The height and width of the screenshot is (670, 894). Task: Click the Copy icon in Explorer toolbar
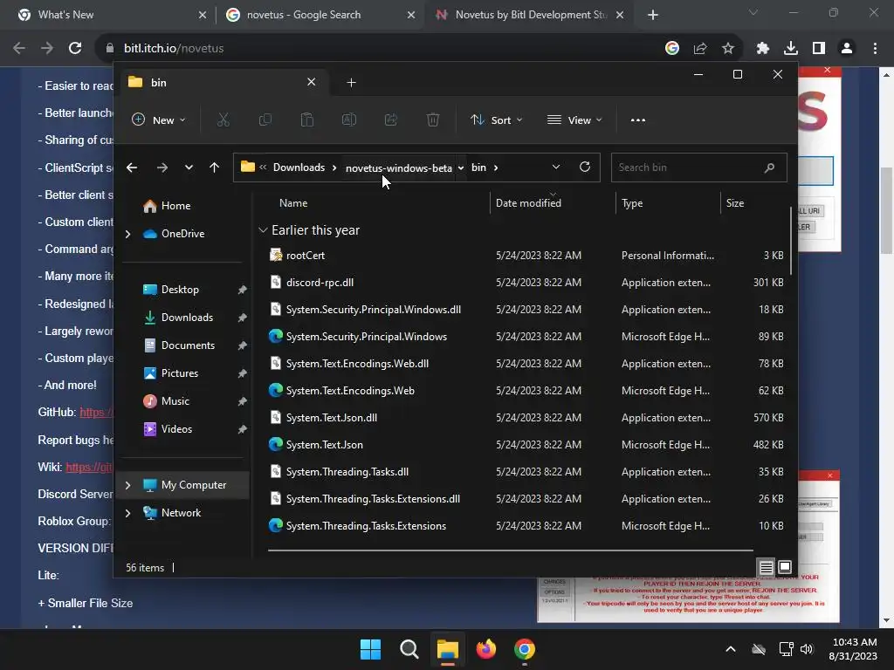click(x=265, y=120)
